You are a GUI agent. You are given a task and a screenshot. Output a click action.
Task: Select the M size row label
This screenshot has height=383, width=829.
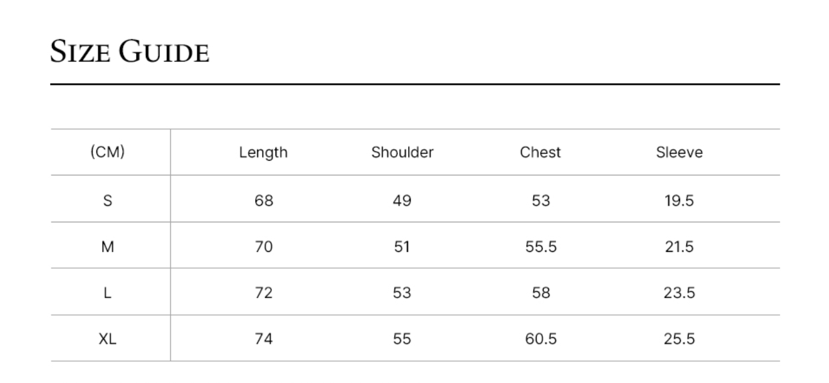107,247
